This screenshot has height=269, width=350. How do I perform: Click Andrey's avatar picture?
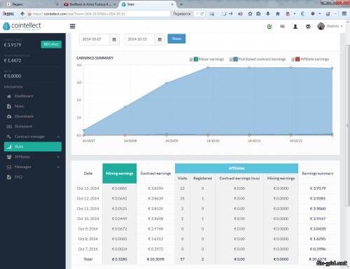pyautogui.click(x=321, y=26)
